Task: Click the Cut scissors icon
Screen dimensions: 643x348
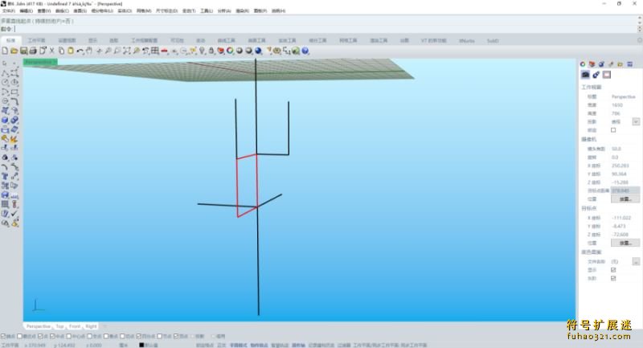Action: click(51, 51)
